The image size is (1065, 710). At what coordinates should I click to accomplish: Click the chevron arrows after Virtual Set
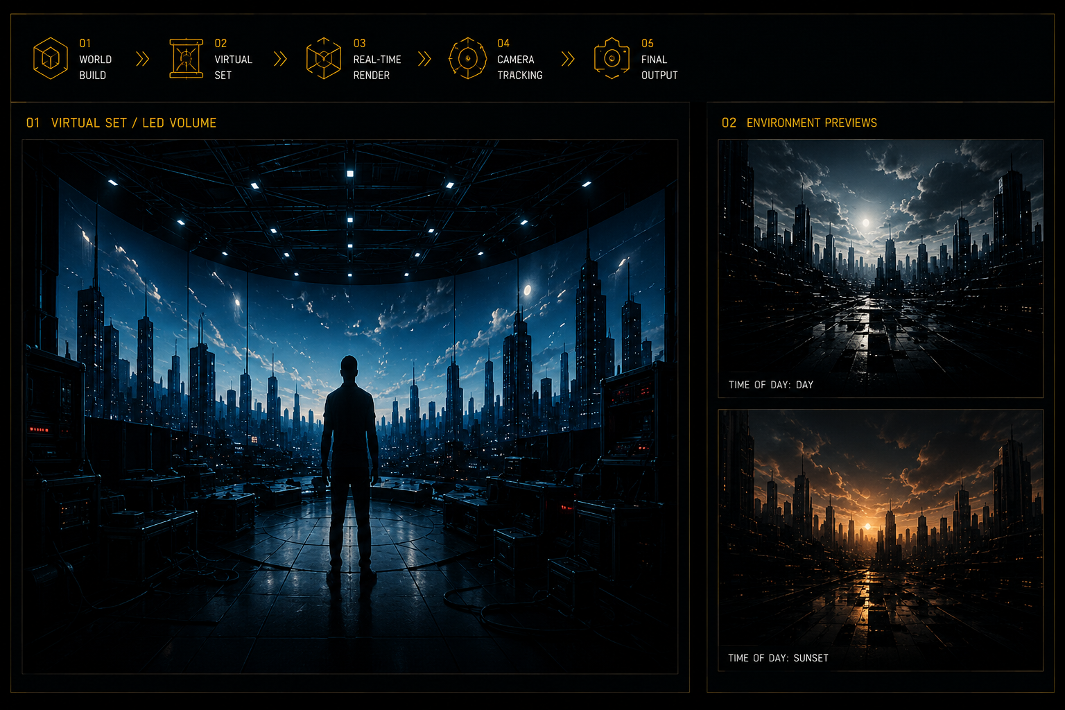point(280,59)
